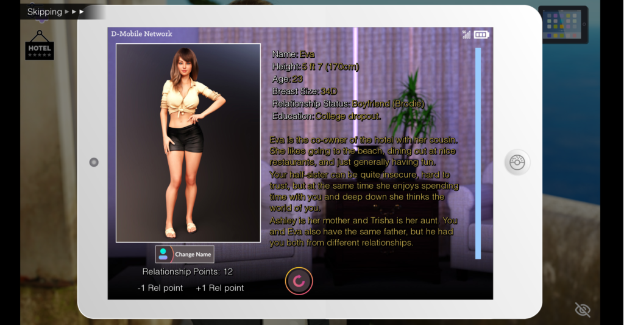The width and height of the screenshot is (624, 325).
Task: Increase with +1 Rel point
Action: pos(219,288)
